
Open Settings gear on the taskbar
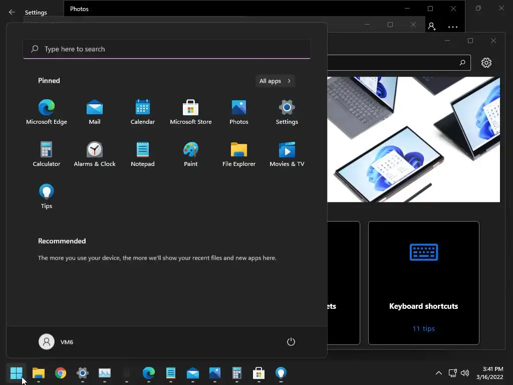pos(83,372)
